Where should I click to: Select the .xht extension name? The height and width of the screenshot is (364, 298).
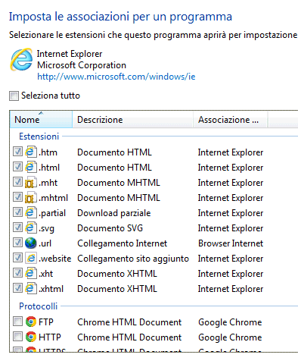(x=45, y=274)
